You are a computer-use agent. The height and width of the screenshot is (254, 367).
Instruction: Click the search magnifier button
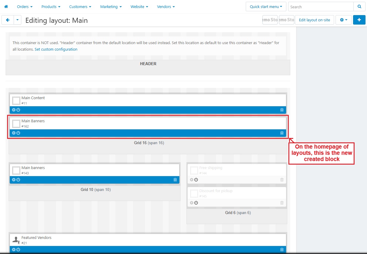359,7
